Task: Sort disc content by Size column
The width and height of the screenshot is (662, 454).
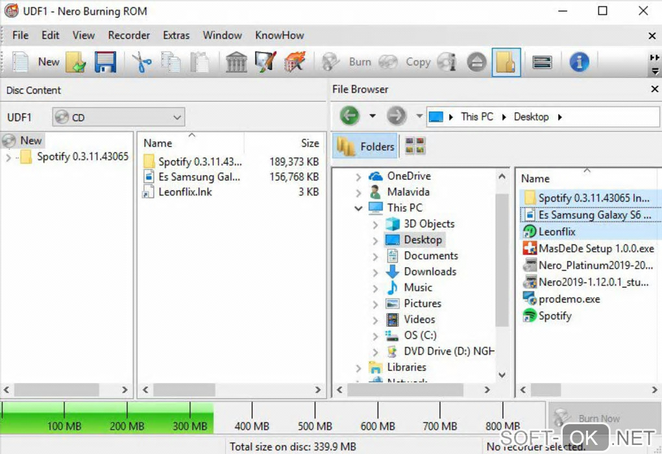Action: 310,143
